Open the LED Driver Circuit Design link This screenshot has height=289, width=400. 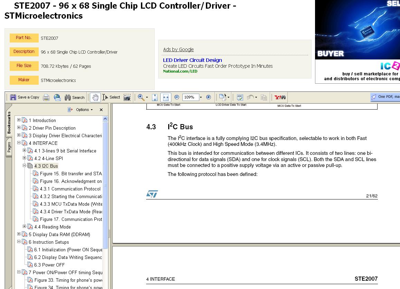point(192,60)
